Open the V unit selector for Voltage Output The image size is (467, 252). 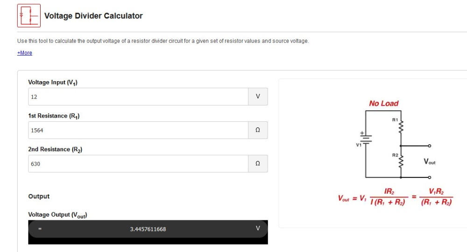tap(257, 228)
